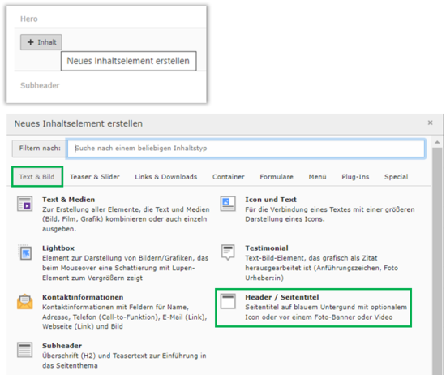
Task: Pick the Kontaktinformationen envelope icon
Action: [25, 302]
